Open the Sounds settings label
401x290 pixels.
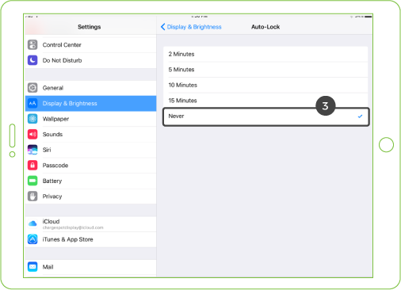pos(52,135)
